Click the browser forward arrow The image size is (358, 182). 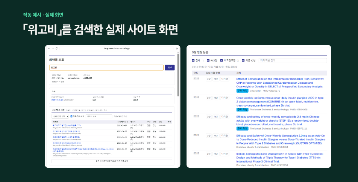pos(53,48)
